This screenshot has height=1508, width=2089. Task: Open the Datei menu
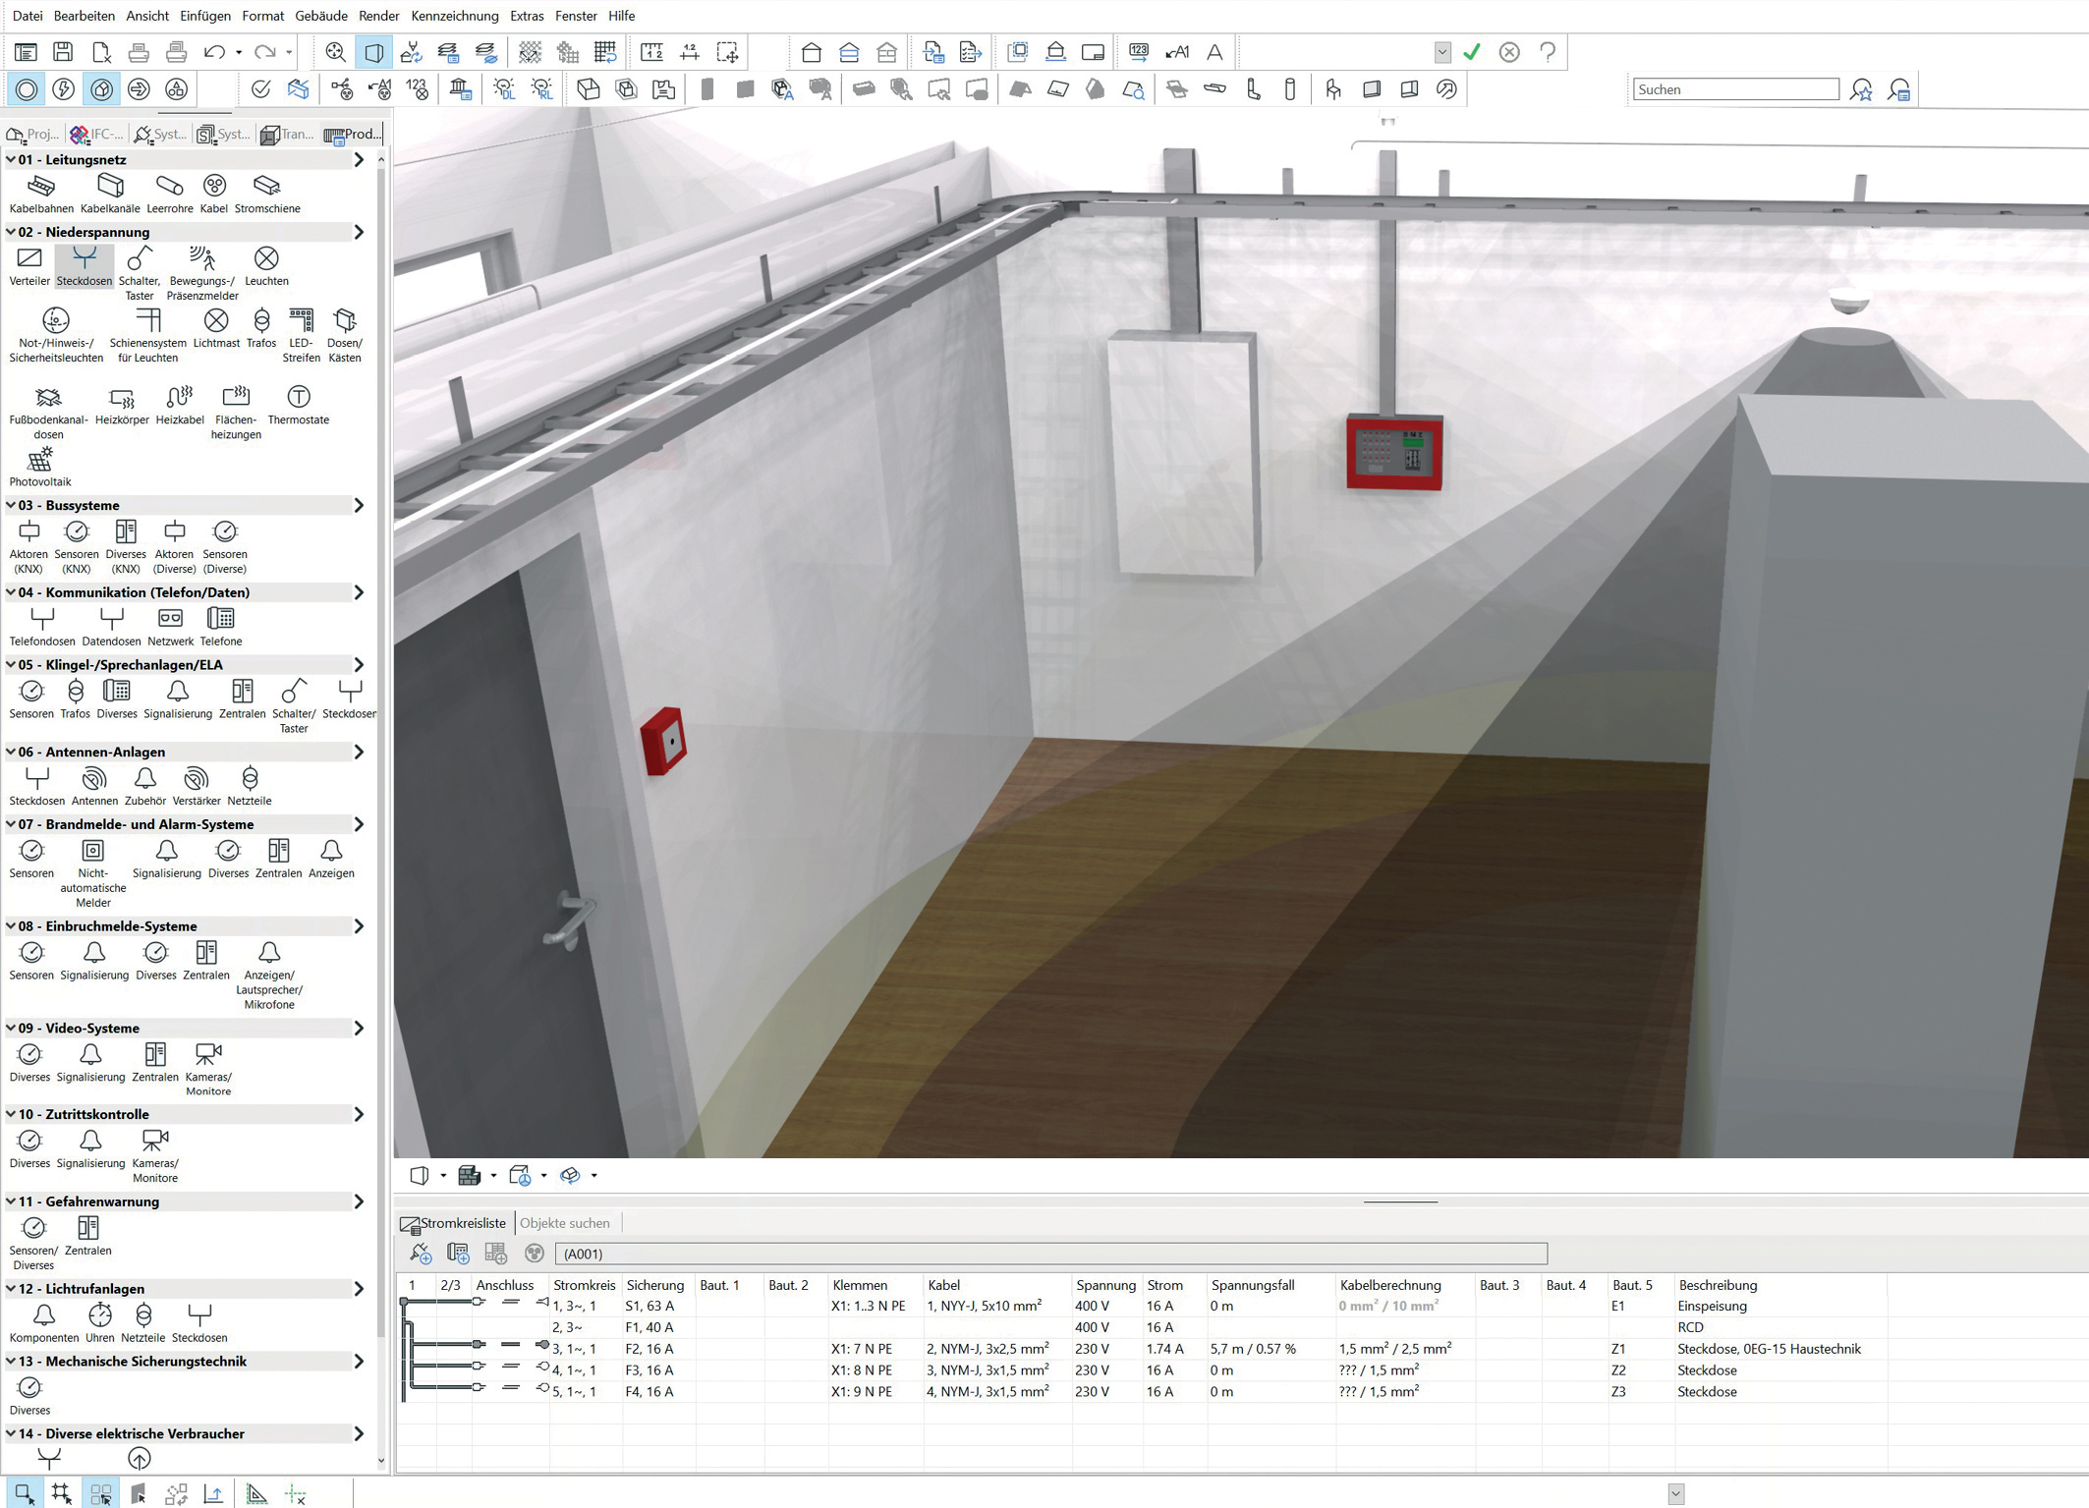pos(28,16)
